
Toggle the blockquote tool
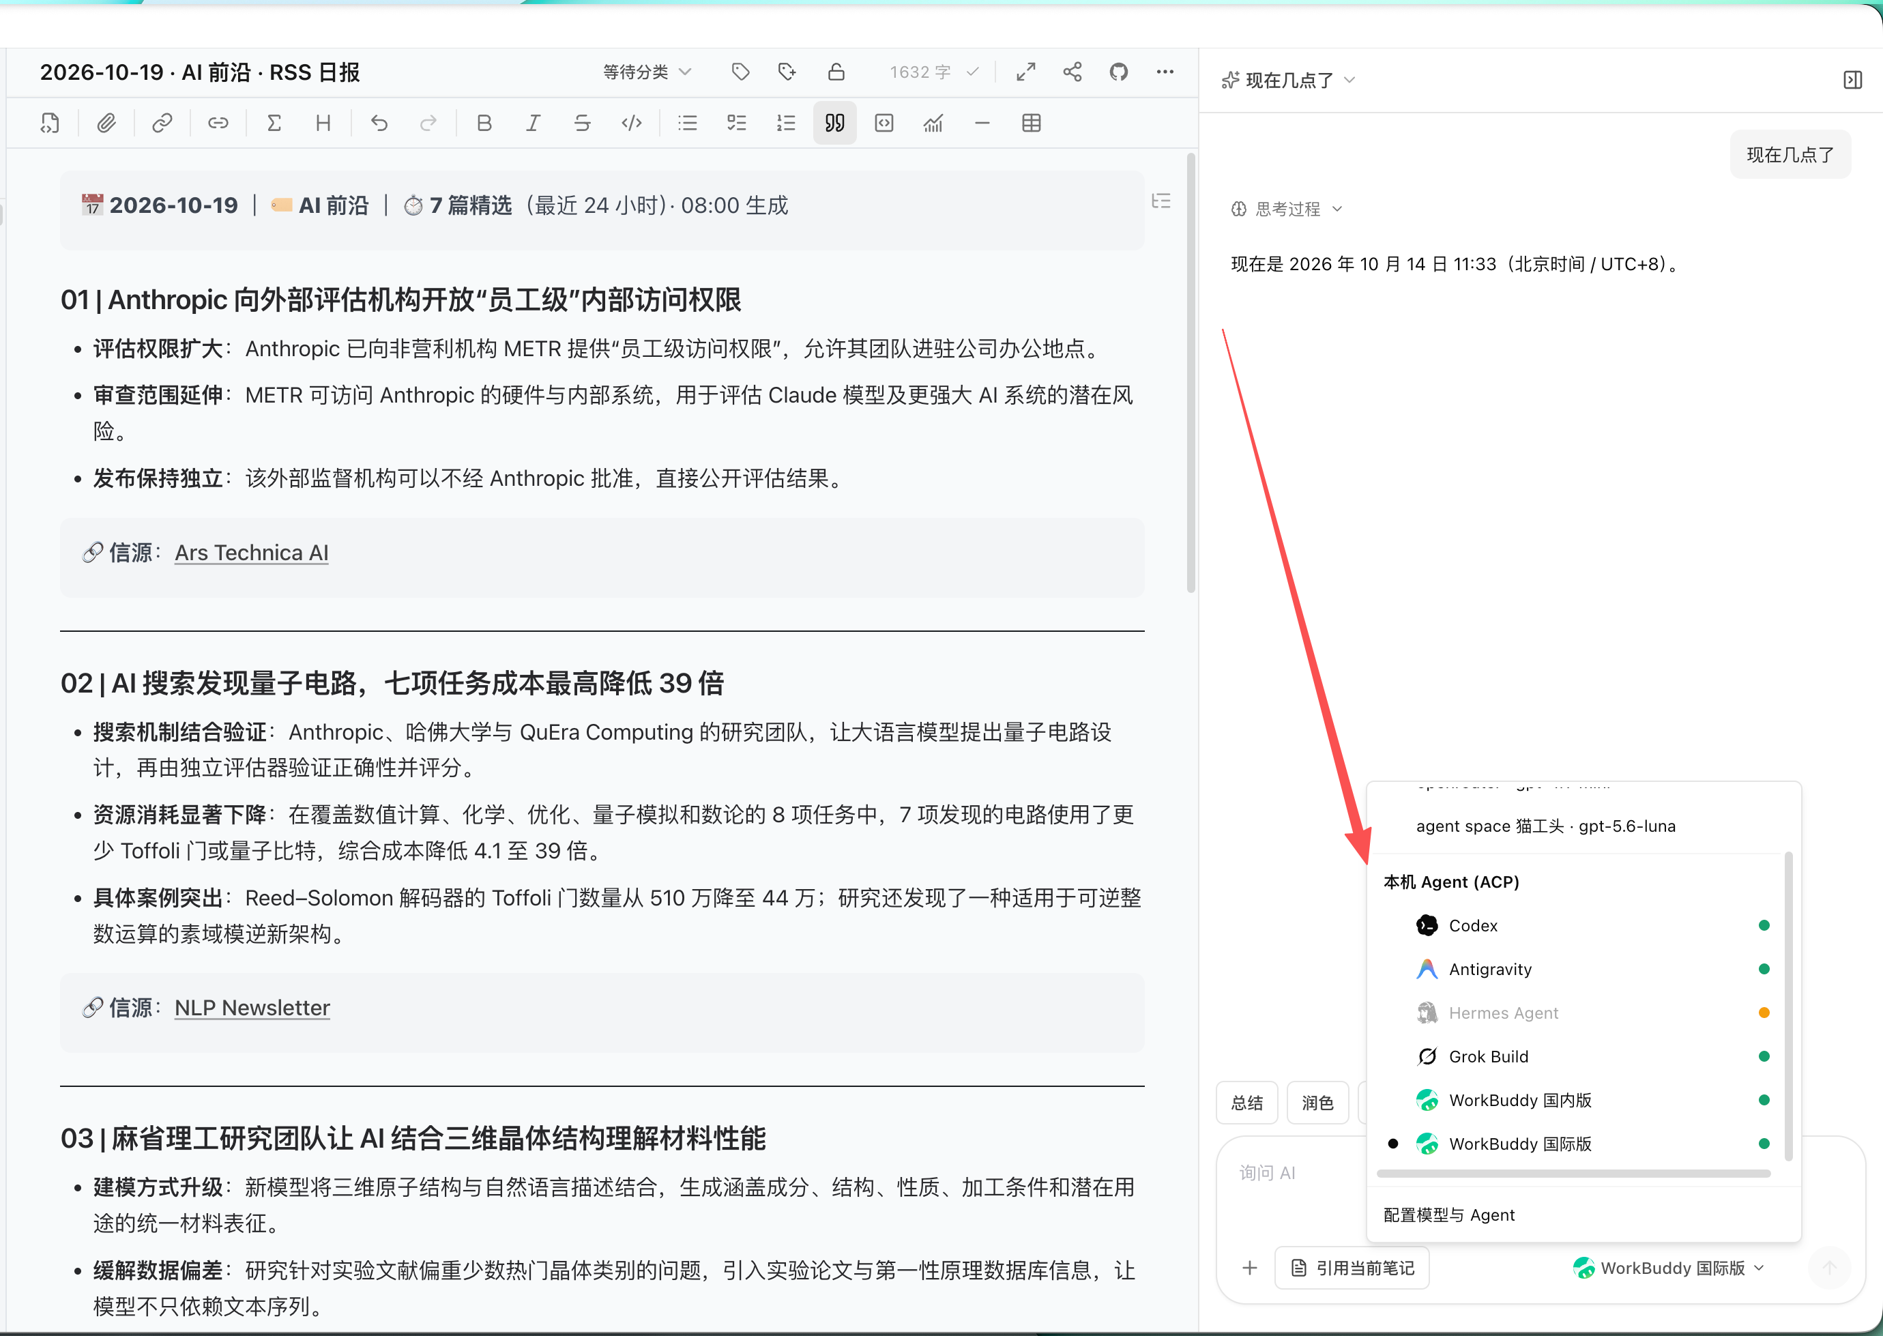[x=835, y=124]
